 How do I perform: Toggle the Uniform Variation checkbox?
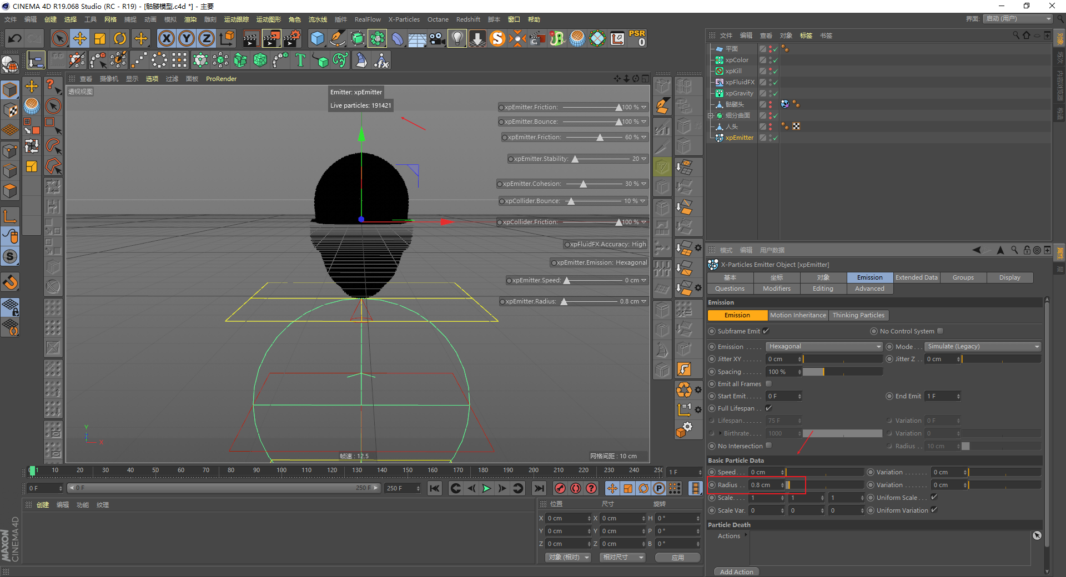(934, 510)
